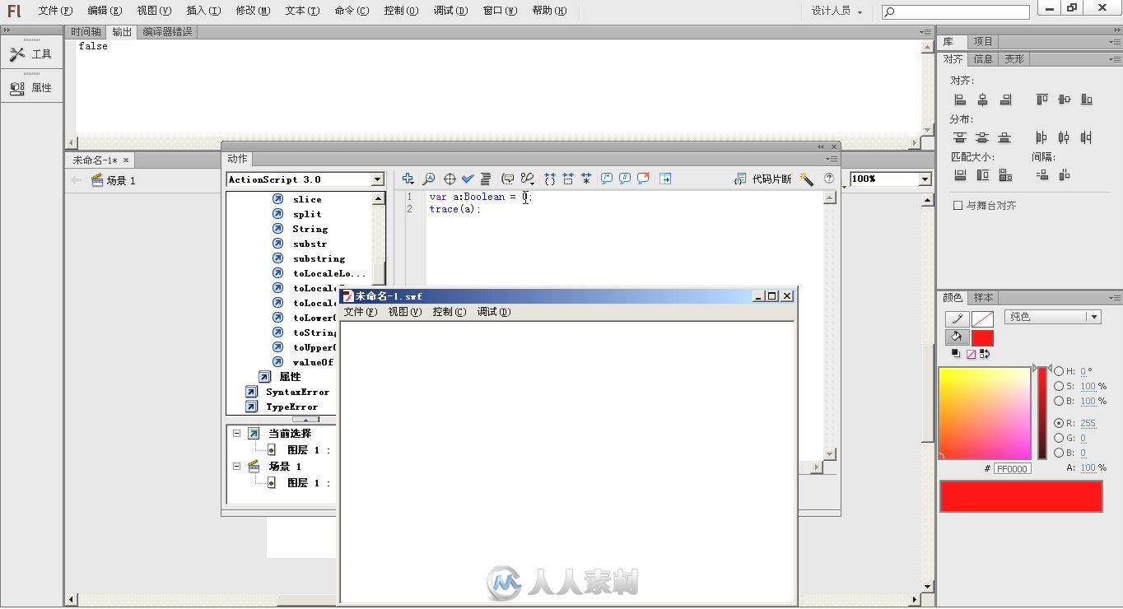Pick a color in the gradient field
This screenshot has height=609, width=1123.
[985, 413]
